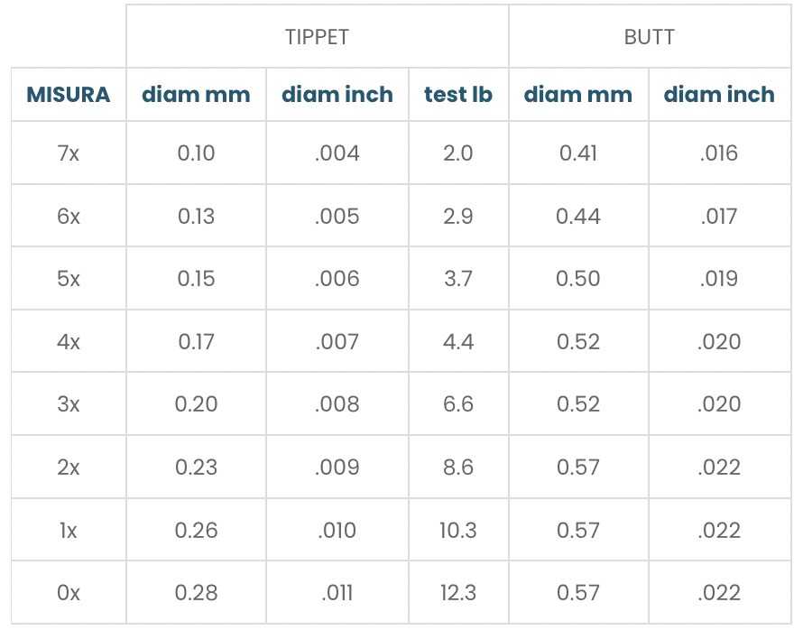The image size is (803, 630).
Task: Select the .017 butt inch cell
Action: click(719, 217)
